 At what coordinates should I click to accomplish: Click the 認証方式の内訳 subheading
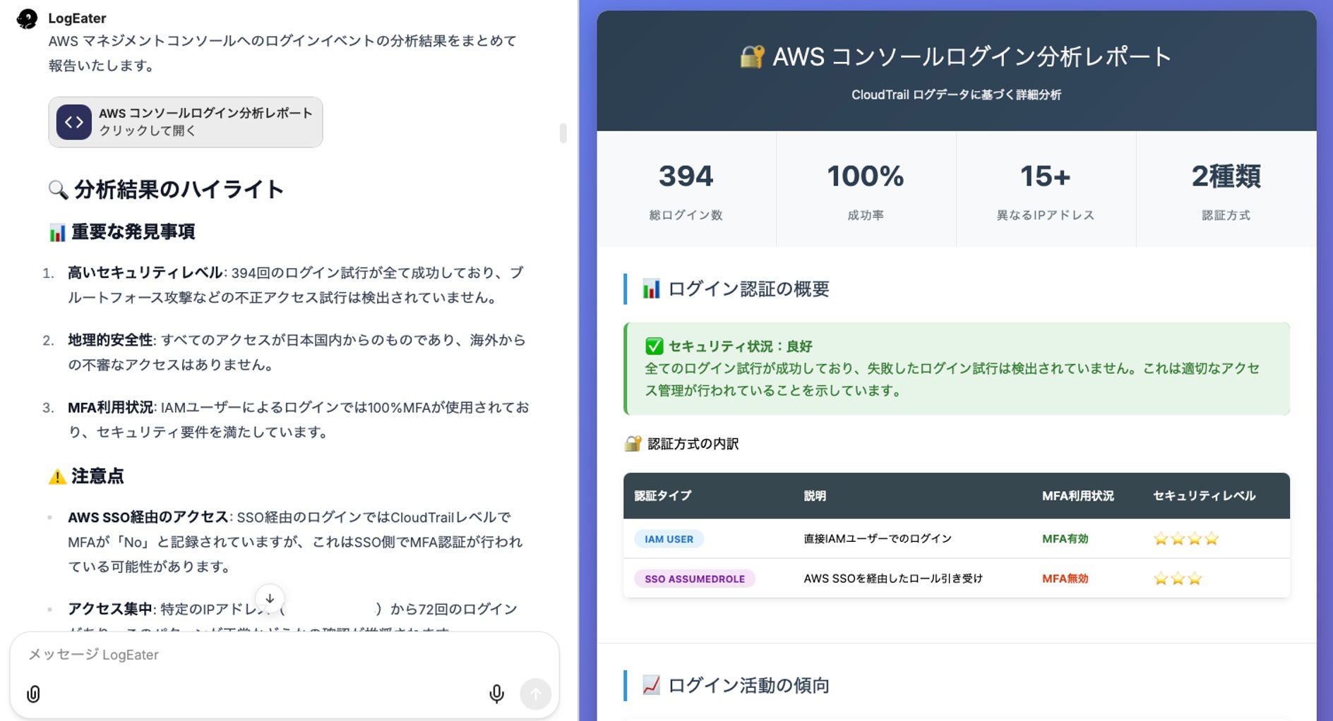point(693,444)
